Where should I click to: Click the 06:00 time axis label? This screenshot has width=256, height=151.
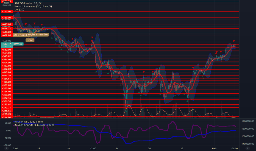click(x=235, y=148)
